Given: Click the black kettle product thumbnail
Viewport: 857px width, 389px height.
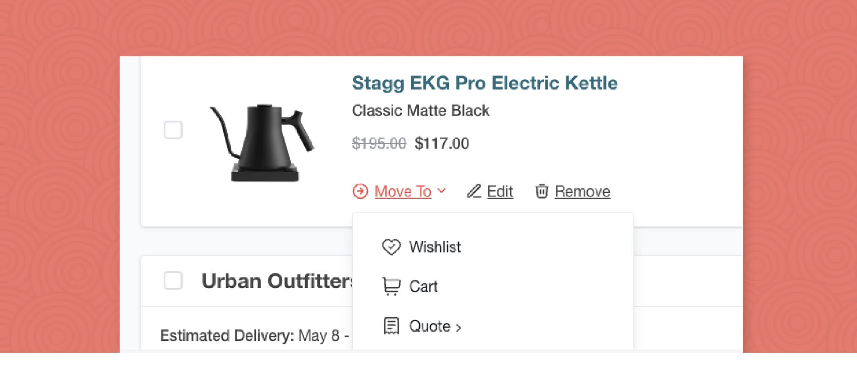Looking at the screenshot, I should point(262,143).
